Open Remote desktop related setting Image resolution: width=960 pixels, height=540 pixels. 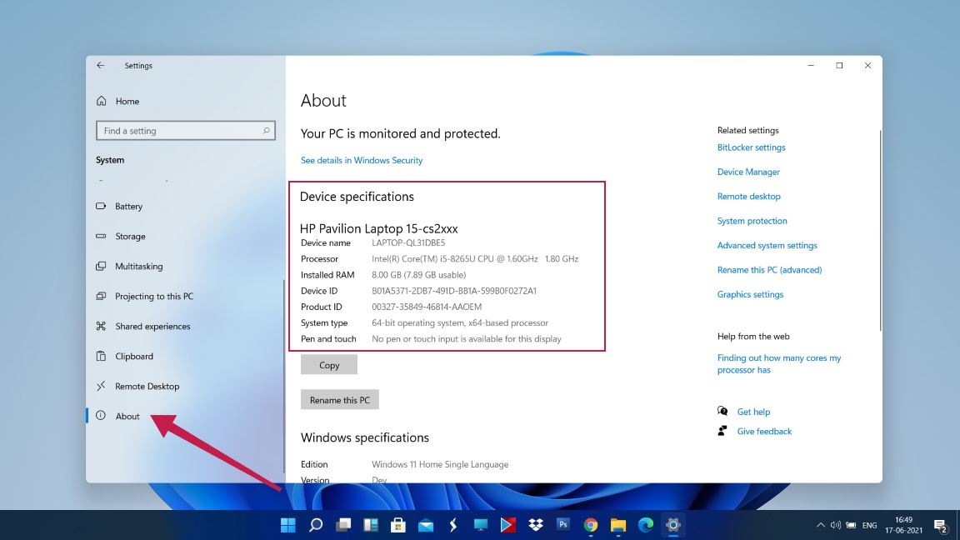tap(749, 197)
